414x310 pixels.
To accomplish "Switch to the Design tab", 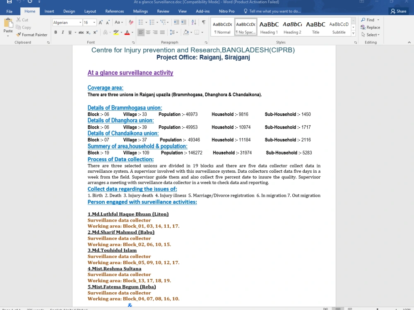I will 69,11.
